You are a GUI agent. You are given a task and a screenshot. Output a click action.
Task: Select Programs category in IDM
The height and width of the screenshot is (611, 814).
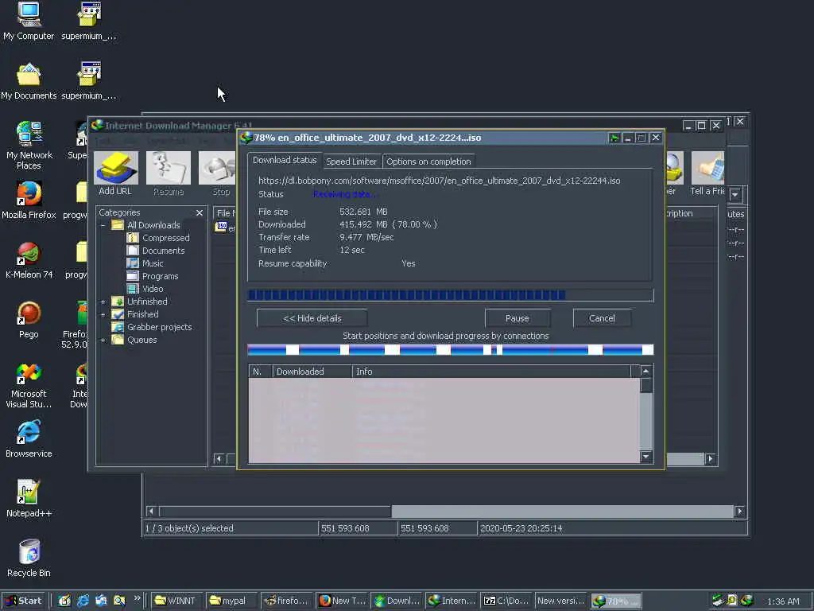pyautogui.click(x=153, y=276)
